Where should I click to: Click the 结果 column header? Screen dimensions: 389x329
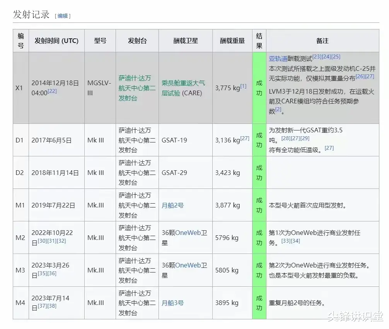[259, 41]
